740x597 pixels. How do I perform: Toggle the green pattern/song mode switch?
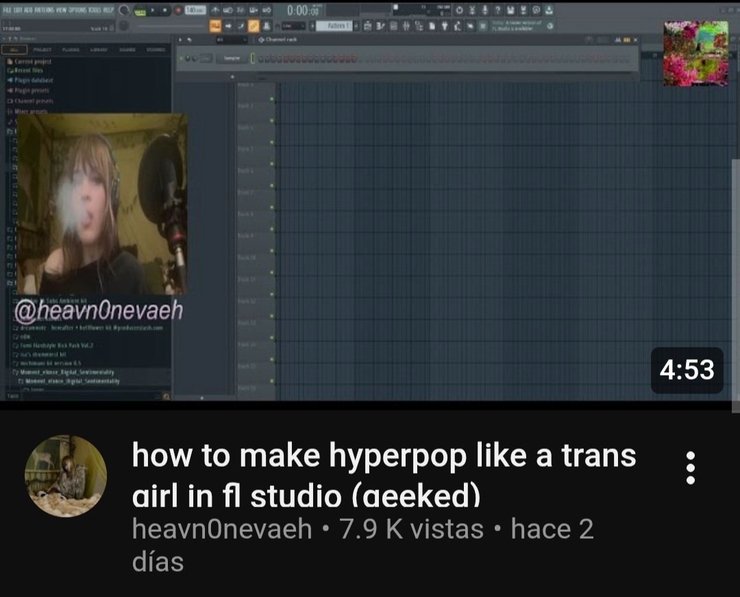(x=140, y=12)
